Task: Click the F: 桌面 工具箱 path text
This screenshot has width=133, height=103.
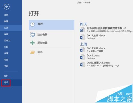Action: coord(95,51)
